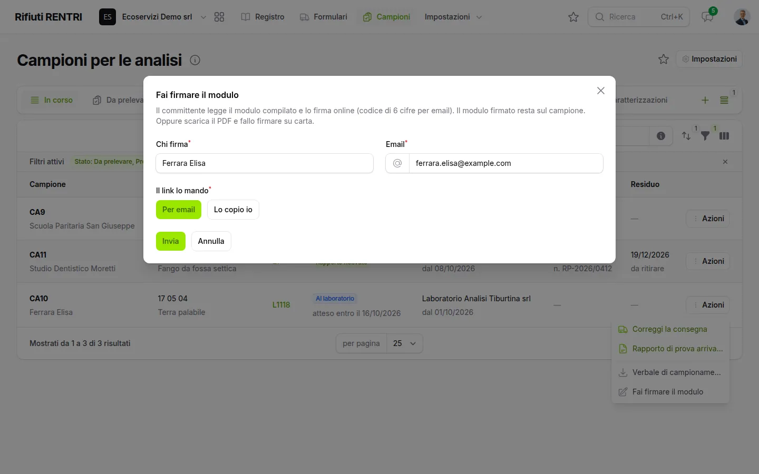This screenshot has width=759, height=474.
Task: Open Azioni for sample CA9
Action: tap(708, 219)
